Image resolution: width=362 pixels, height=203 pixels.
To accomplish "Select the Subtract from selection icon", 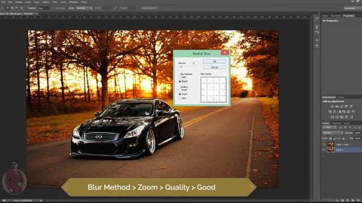I will tap(16, 8).
